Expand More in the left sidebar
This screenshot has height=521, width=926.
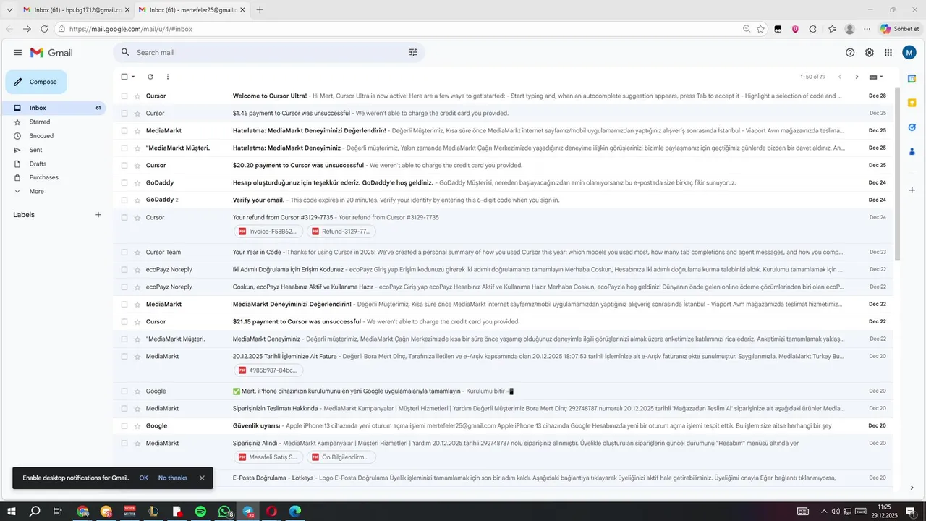point(36,191)
